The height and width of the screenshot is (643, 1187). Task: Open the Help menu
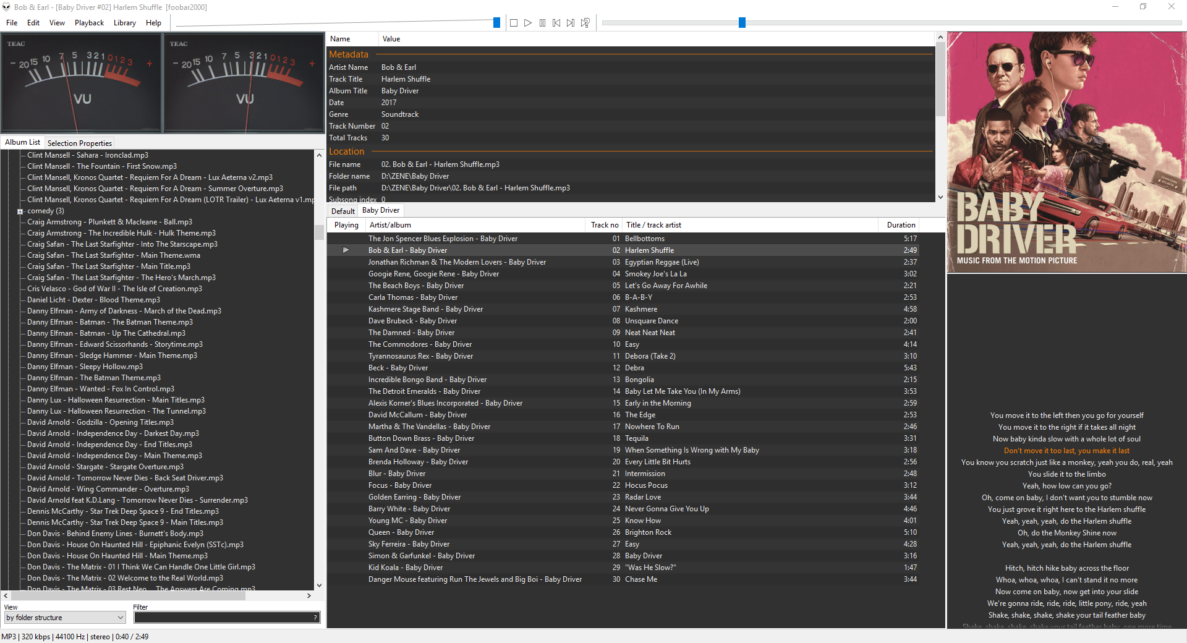(x=153, y=23)
